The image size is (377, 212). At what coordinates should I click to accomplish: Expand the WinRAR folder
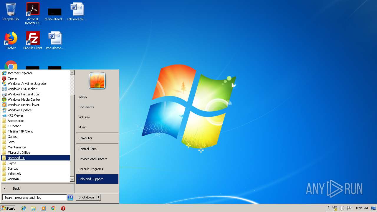click(x=35, y=179)
